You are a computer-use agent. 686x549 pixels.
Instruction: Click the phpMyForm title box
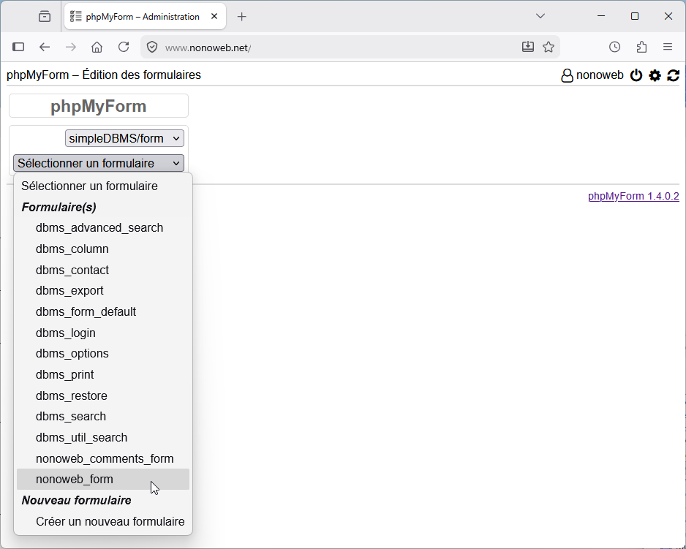[x=99, y=106]
